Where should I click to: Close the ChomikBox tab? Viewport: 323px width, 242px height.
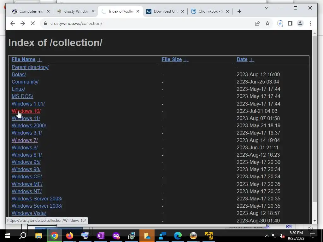tap(227, 11)
